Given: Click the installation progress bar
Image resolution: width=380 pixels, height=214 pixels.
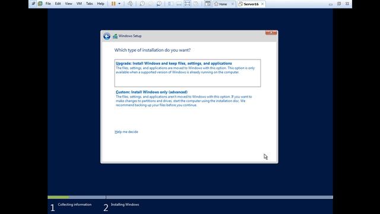Looking at the screenshot, I should (x=190, y=197).
